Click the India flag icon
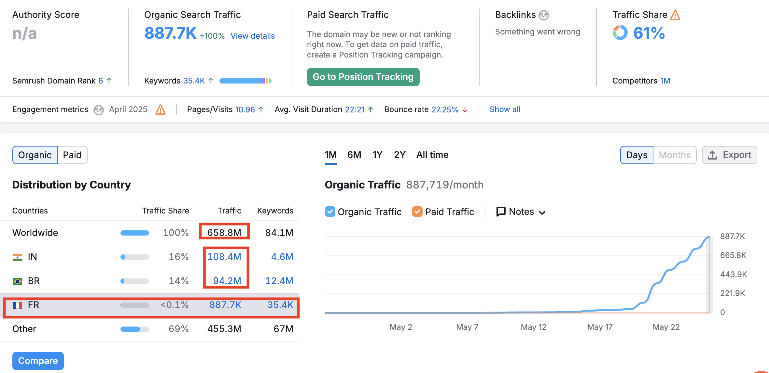The image size is (769, 373). click(18, 257)
